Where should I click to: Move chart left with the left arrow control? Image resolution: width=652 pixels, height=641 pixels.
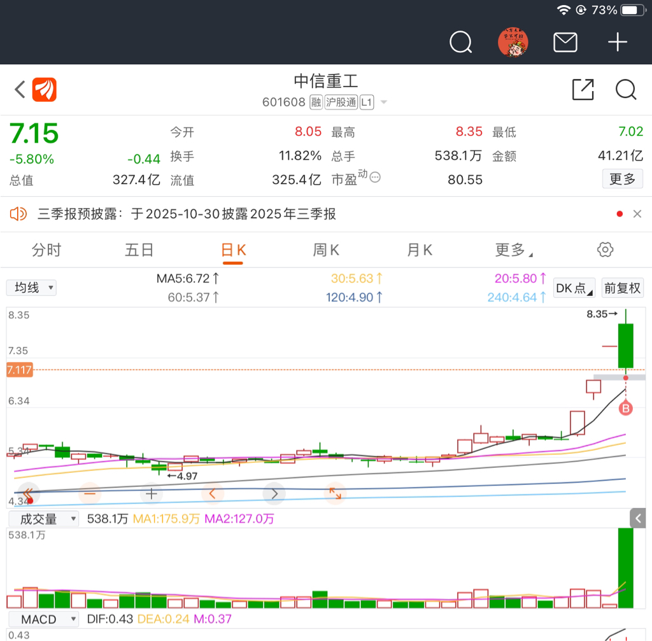(213, 494)
